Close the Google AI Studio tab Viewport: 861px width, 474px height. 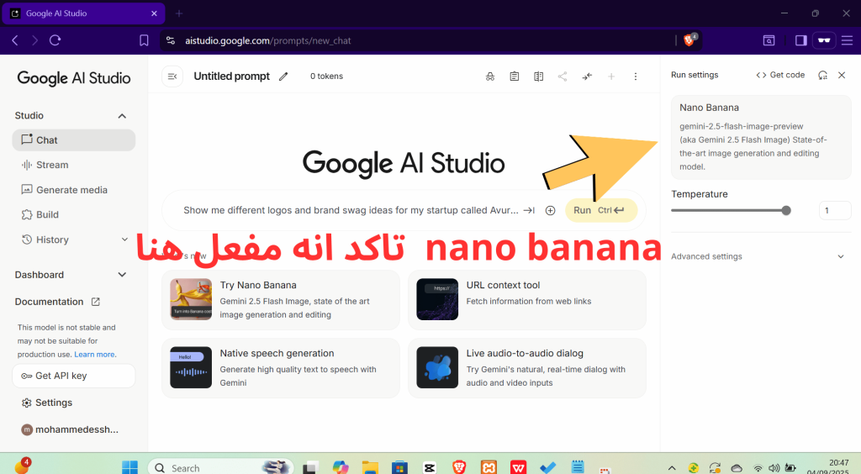click(154, 13)
